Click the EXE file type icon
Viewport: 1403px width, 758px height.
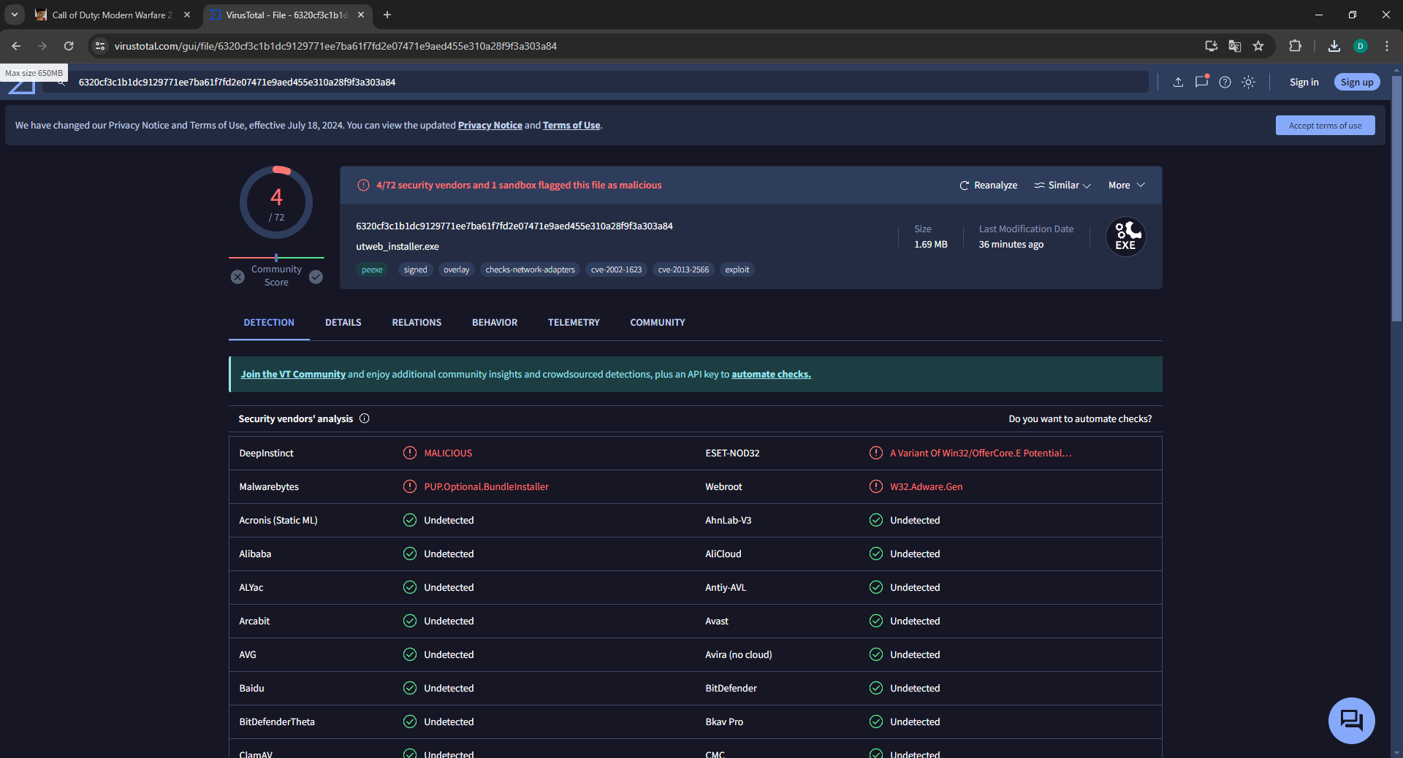[x=1125, y=237]
